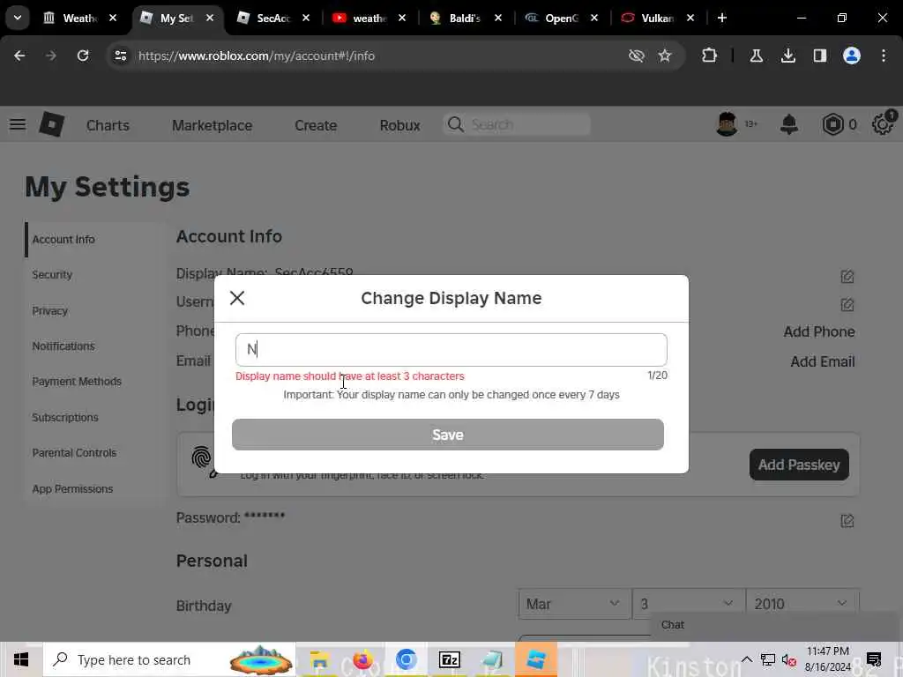Open the browser three-dot menu
903x677 pixels.
tap(884, 56)
